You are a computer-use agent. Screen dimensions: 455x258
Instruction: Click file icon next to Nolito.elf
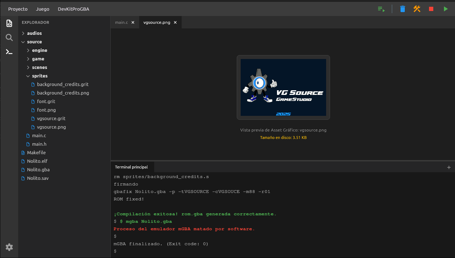pos(23,161)
